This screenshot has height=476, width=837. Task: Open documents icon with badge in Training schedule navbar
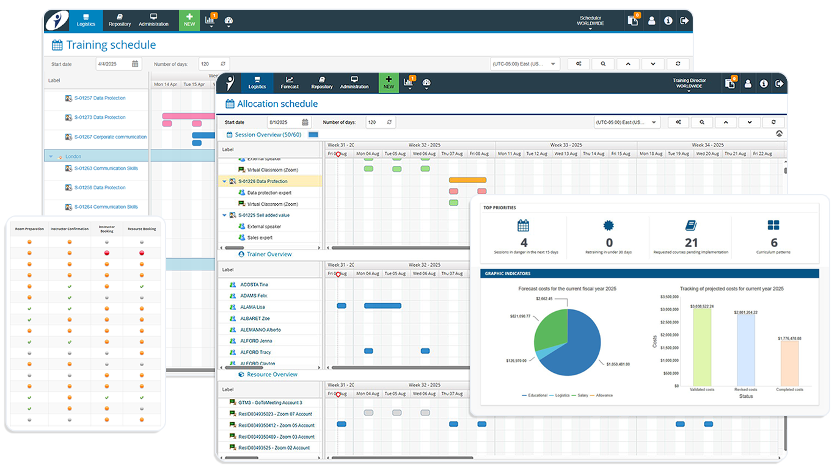click(634, 21)
